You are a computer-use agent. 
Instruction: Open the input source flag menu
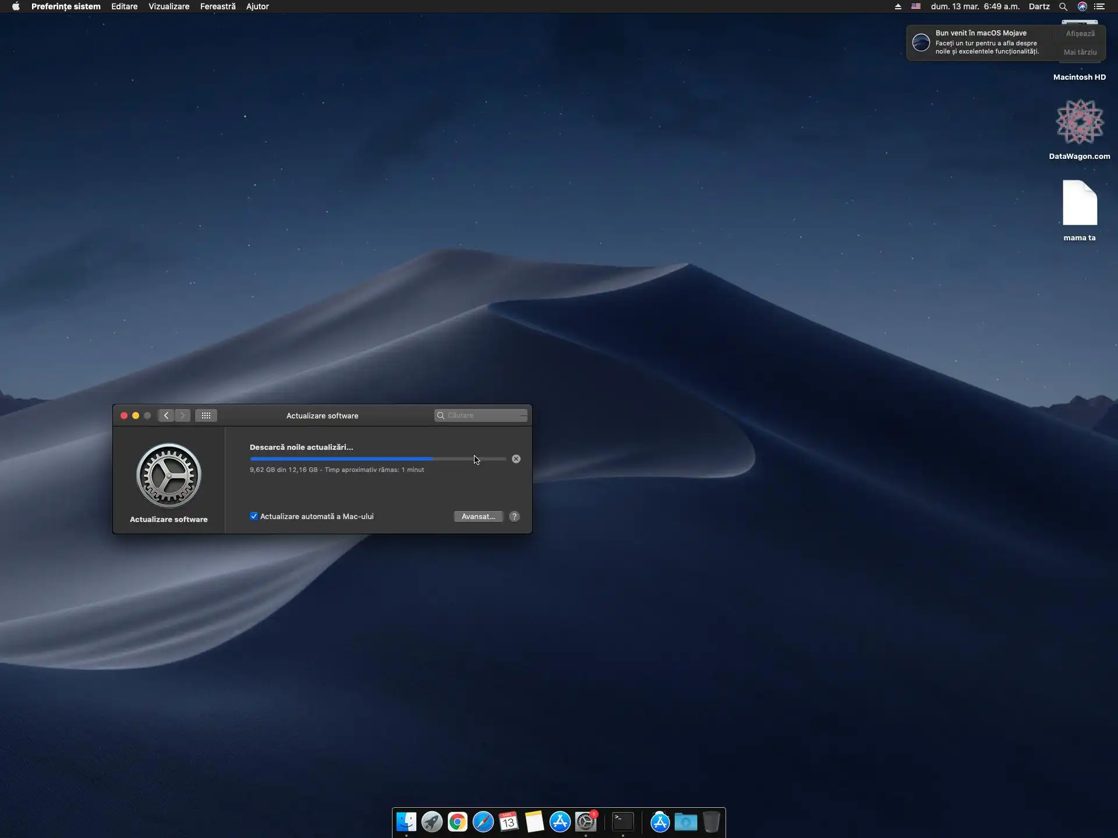[916, 6]
